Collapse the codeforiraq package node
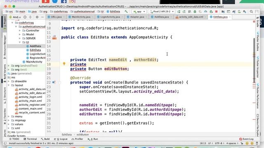The image size is (264, 148). (x=12, y=23)
